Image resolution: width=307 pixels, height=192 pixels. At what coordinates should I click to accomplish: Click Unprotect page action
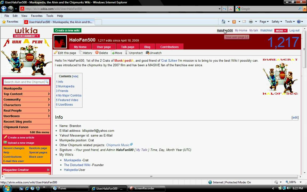point(134,53)
